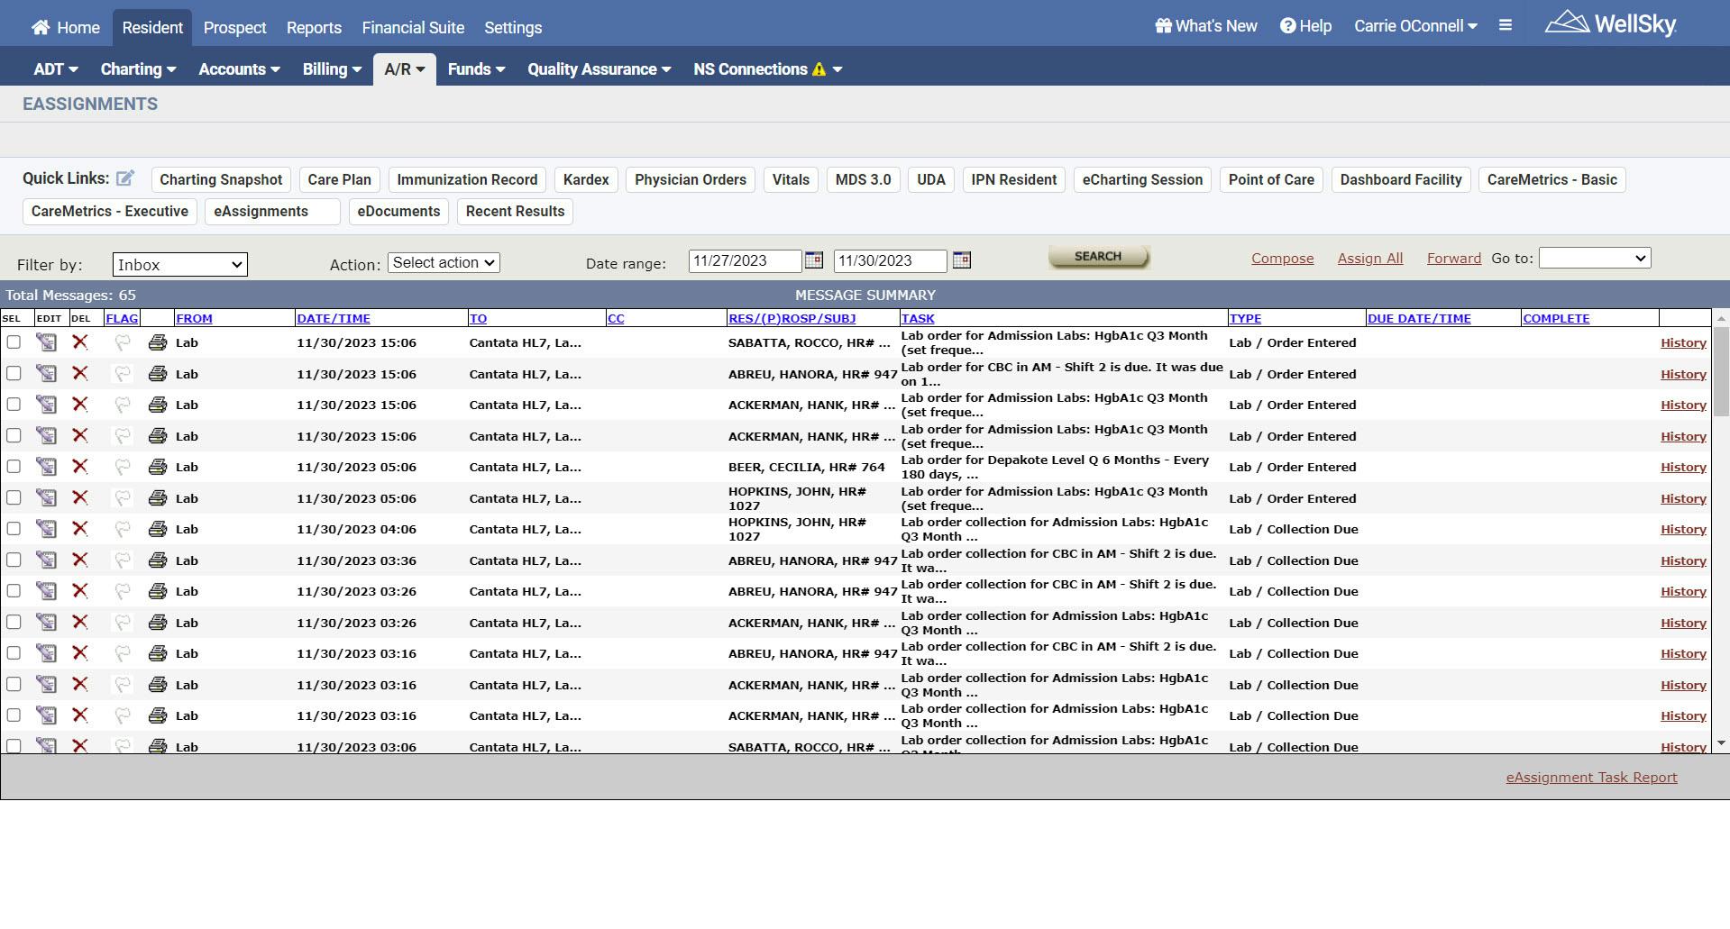Open the calendar picker for the start date
Viewport: 1730px width, 929px height.
(812, 260)
